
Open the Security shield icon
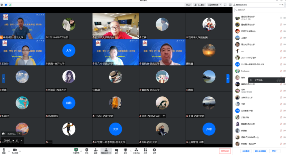click(x=87, y=150)
